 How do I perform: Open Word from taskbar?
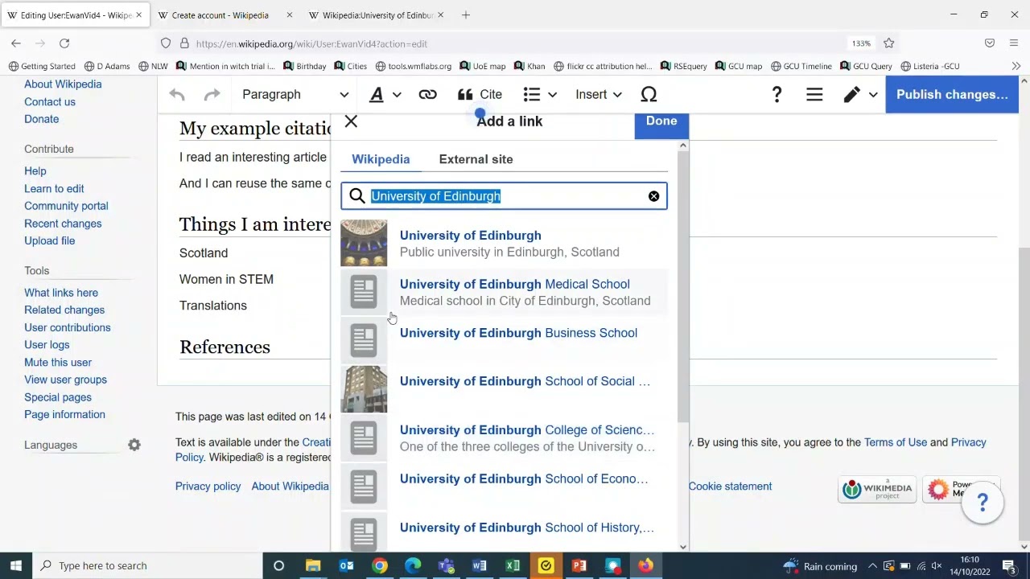tap(480, 565)
